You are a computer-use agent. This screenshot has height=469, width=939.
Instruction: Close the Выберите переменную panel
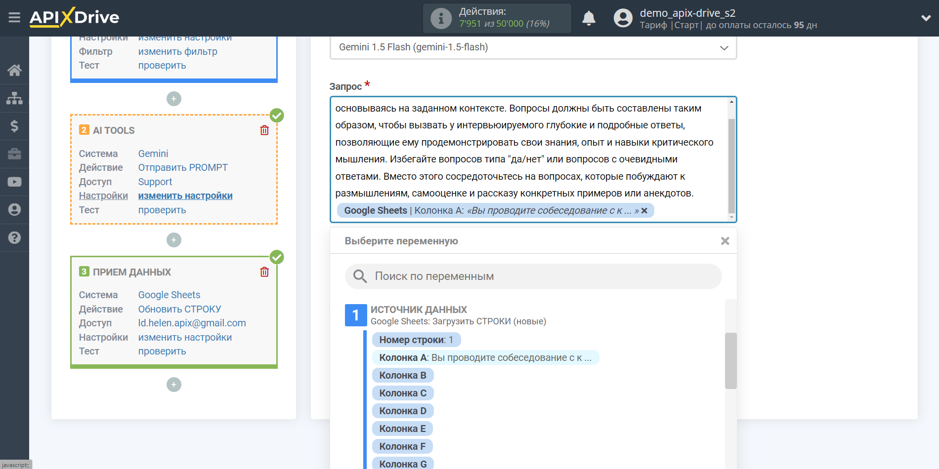tap(725, 241)
